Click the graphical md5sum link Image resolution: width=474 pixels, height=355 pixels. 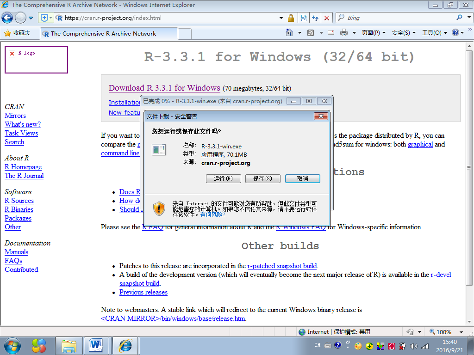[x=420, y=144]
